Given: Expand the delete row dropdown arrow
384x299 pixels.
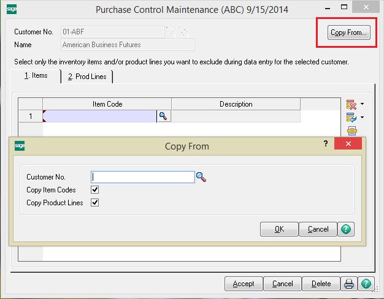Looking at the screenshot, I should pos(363,104).
